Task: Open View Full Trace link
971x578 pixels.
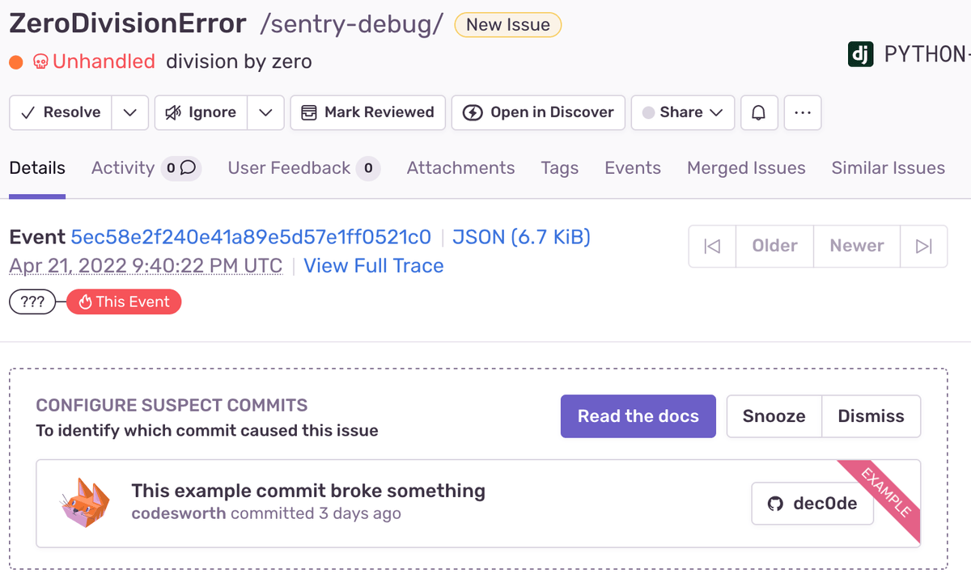Action: coord(373,265)
